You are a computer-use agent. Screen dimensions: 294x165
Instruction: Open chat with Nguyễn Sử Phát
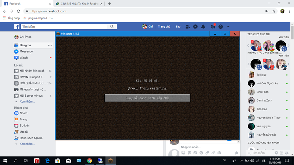pos(268,135)
